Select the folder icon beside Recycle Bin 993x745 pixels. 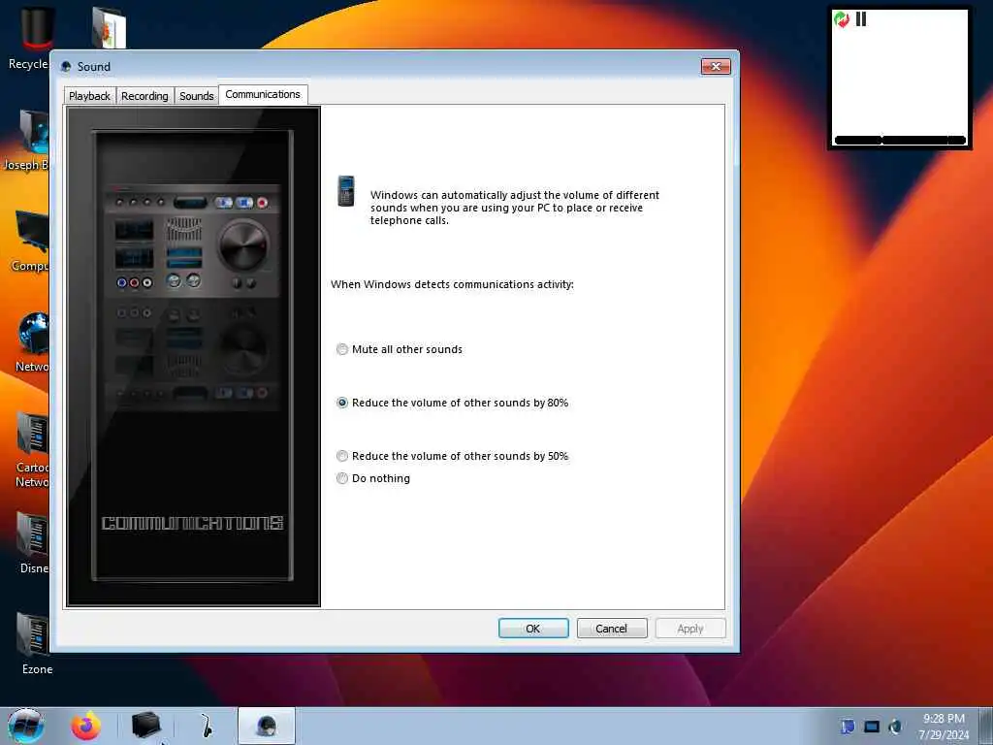[109, 26]
